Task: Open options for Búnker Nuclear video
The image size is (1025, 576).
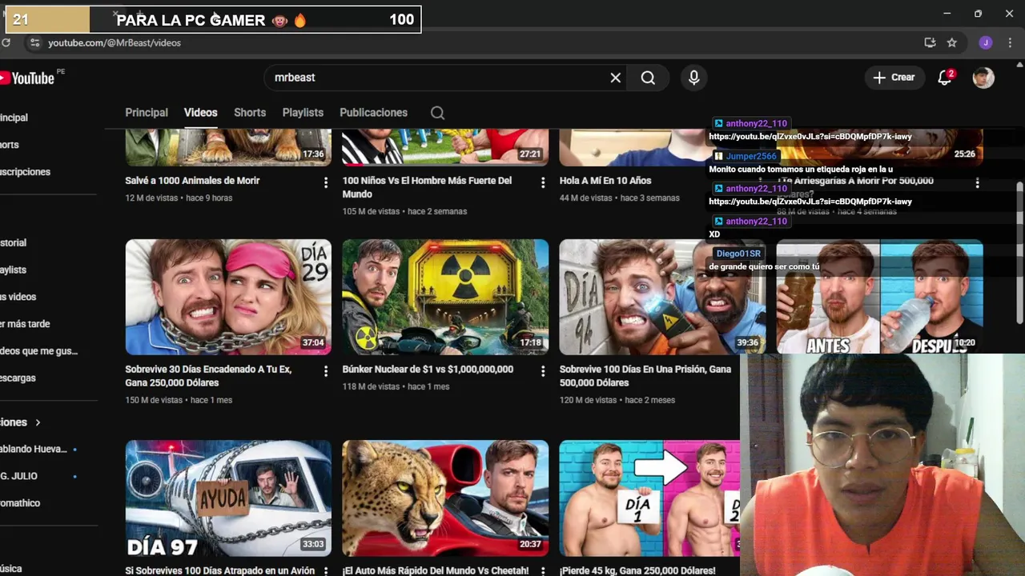Action: [x=542, y=371]
